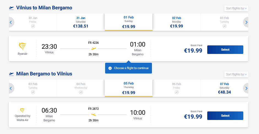Show earlier outbound dates with left arrow
Image resolution: width=259 pixels, height=134 pixels.
click(11, 22)
